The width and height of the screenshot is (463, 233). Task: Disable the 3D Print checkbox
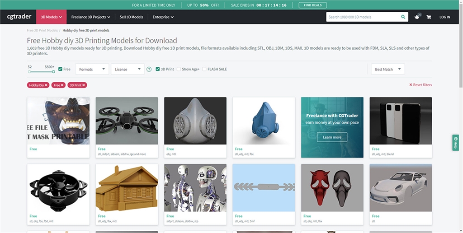tap(157, 69)
